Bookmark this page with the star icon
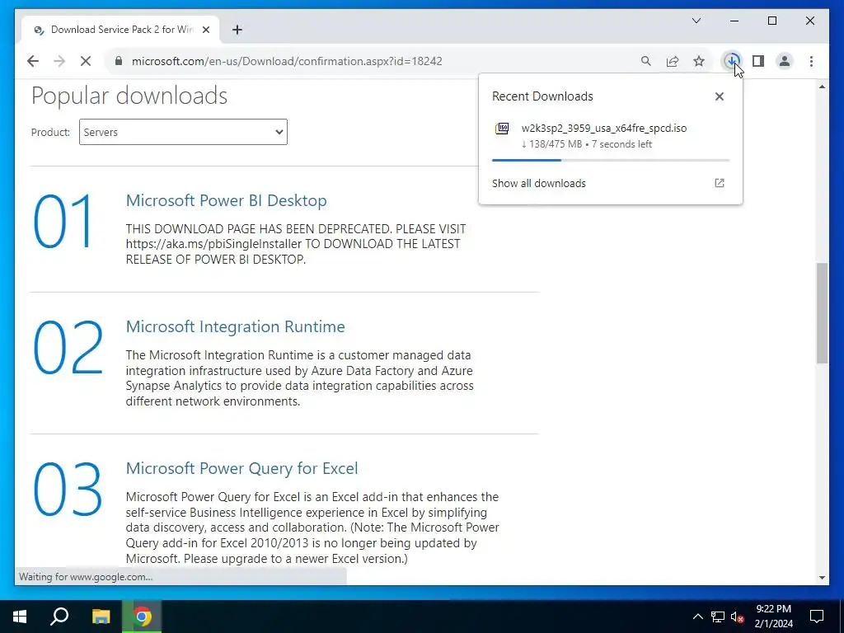The height and width of the screenshot is (633, 844). [699, 61]
